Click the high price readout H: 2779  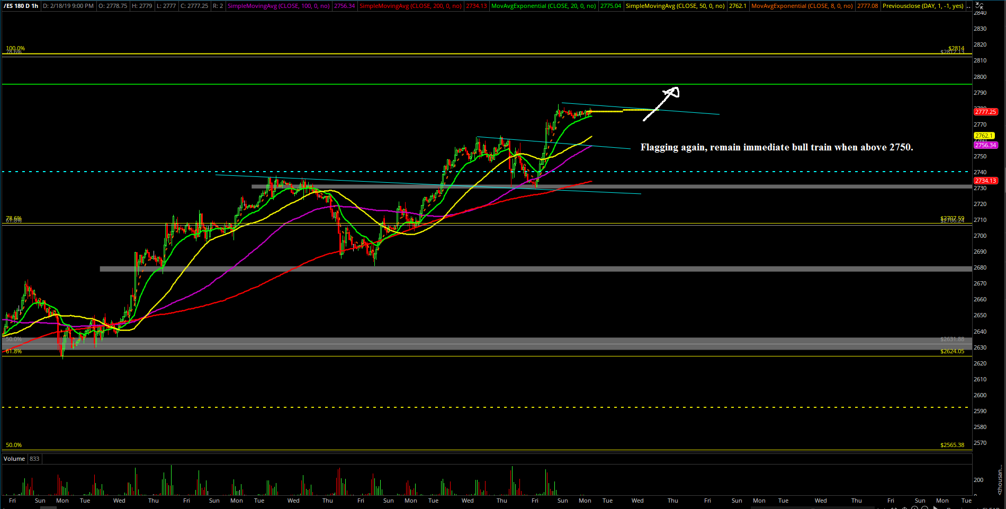[x=142, y=6]
